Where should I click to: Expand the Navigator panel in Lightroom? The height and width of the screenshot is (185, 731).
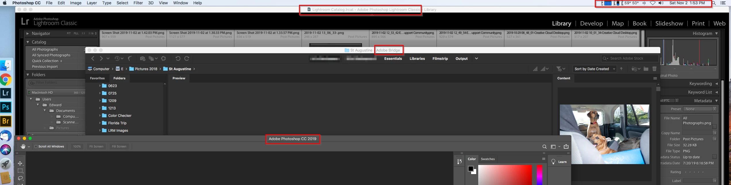coord(28,34)
